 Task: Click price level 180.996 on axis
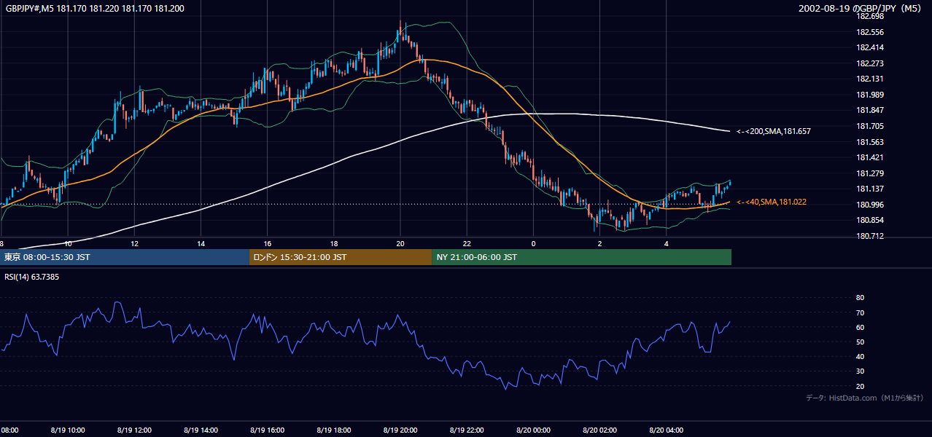pyautogui.click(x=870, y=205)
